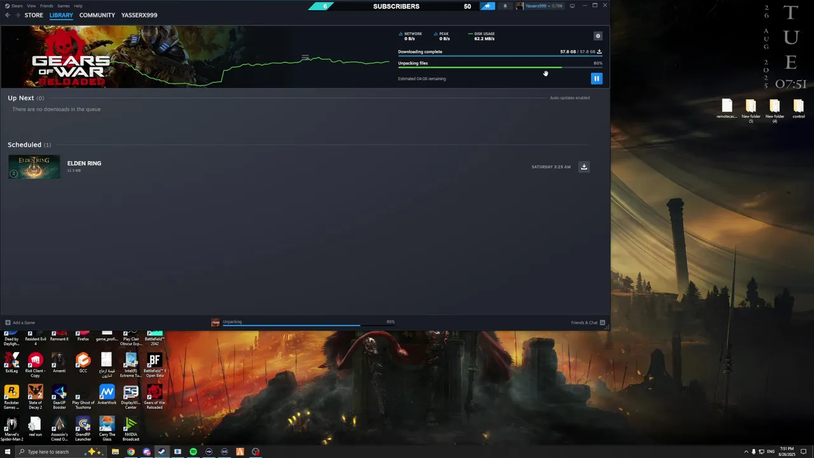Click Gears of War Reloaded banner art
Viewport: 814px width, 458px height.
(71, 58)
